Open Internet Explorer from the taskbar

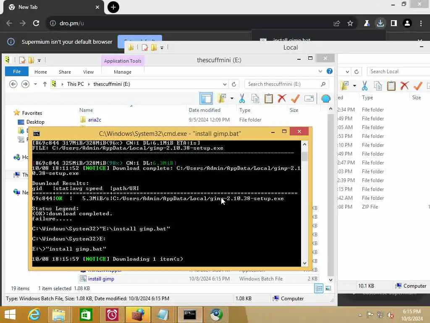pyautogui.click(x=34, y=315)
